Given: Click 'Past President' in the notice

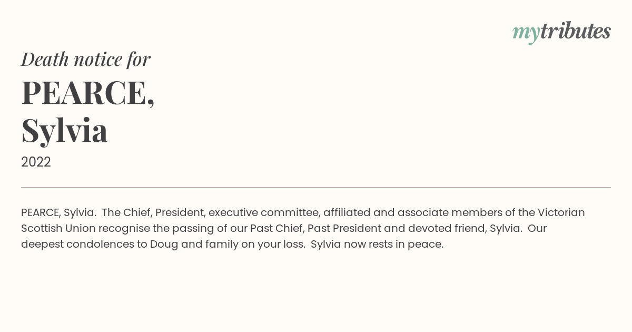Looking at the screenshot, I should tap(344, 228).
